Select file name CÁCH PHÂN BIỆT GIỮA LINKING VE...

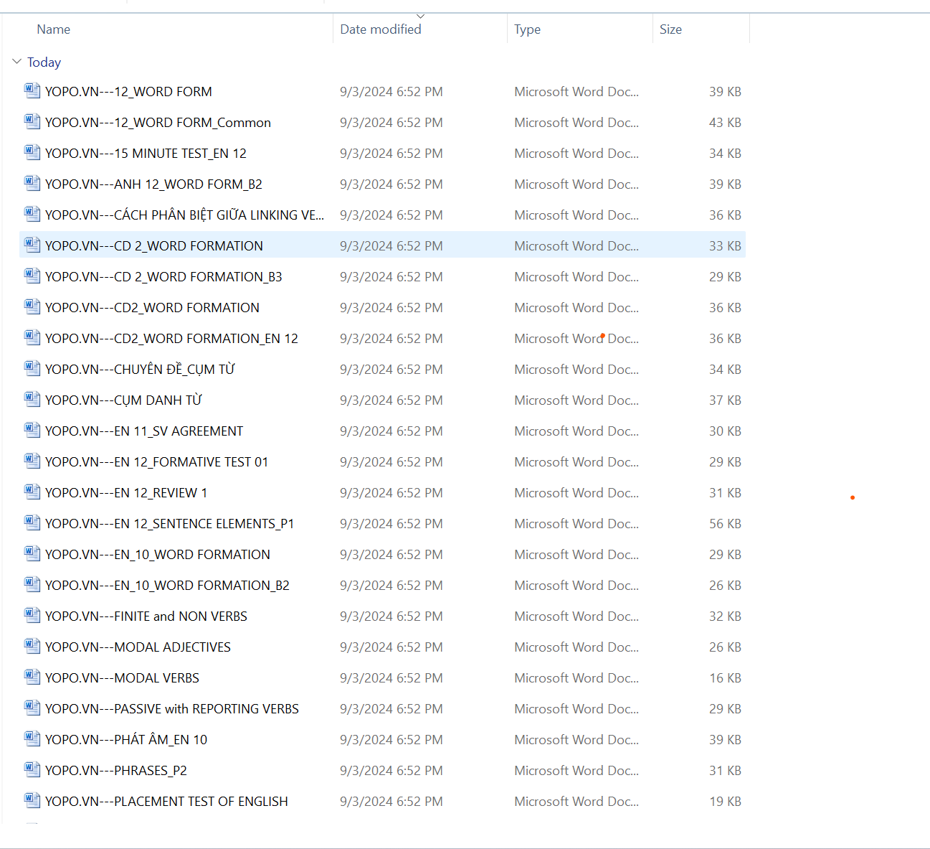pos(184,215)
